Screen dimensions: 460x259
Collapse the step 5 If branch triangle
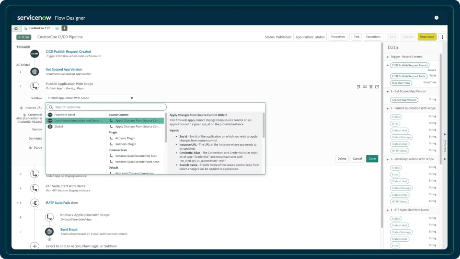click(x=17, y=203)
